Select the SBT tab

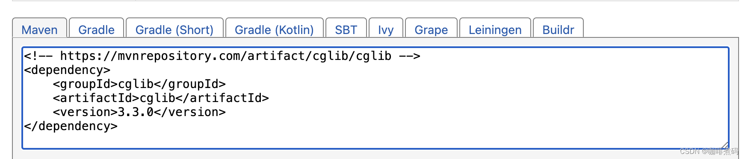(x=346, y=29)
